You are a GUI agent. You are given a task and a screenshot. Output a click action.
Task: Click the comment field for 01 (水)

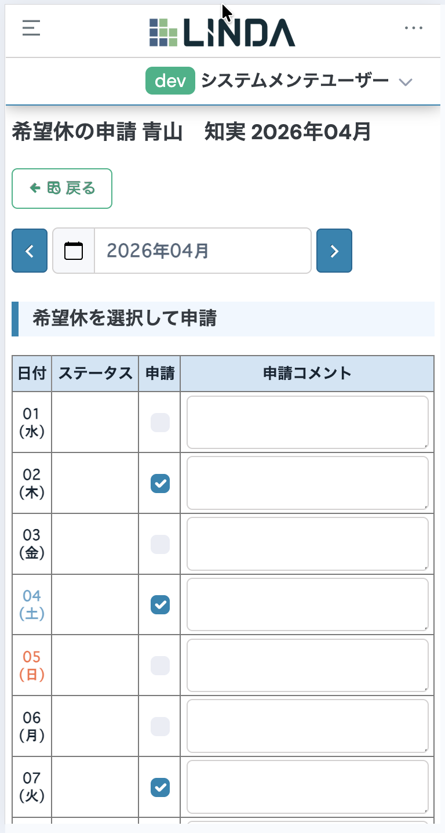pos(308,422)
